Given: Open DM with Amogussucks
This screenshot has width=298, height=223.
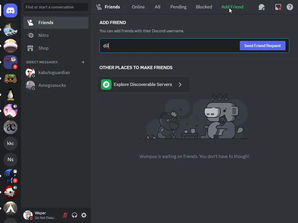Looking at the screenshot, I should tap(56, 85).
